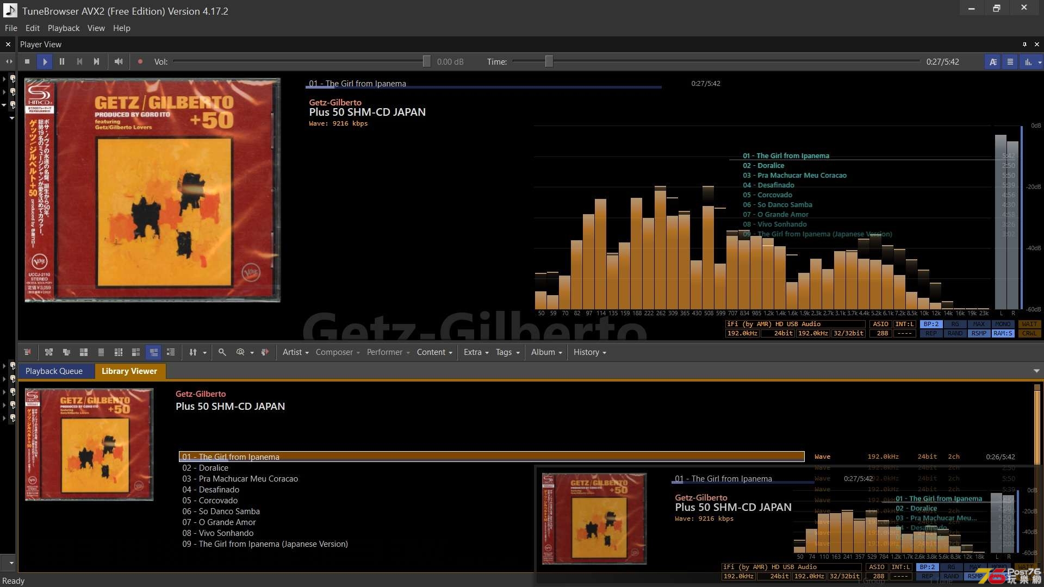Image resolution: width=1044 pixels, height=587 pixels.
Task: Click the red arrow locate-playing icon
Action: pyautogui.click(x=265, y=352)
